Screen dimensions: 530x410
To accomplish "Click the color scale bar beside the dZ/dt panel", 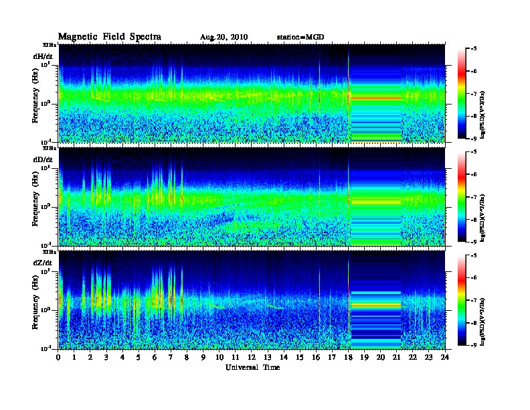I will point(462,300).
